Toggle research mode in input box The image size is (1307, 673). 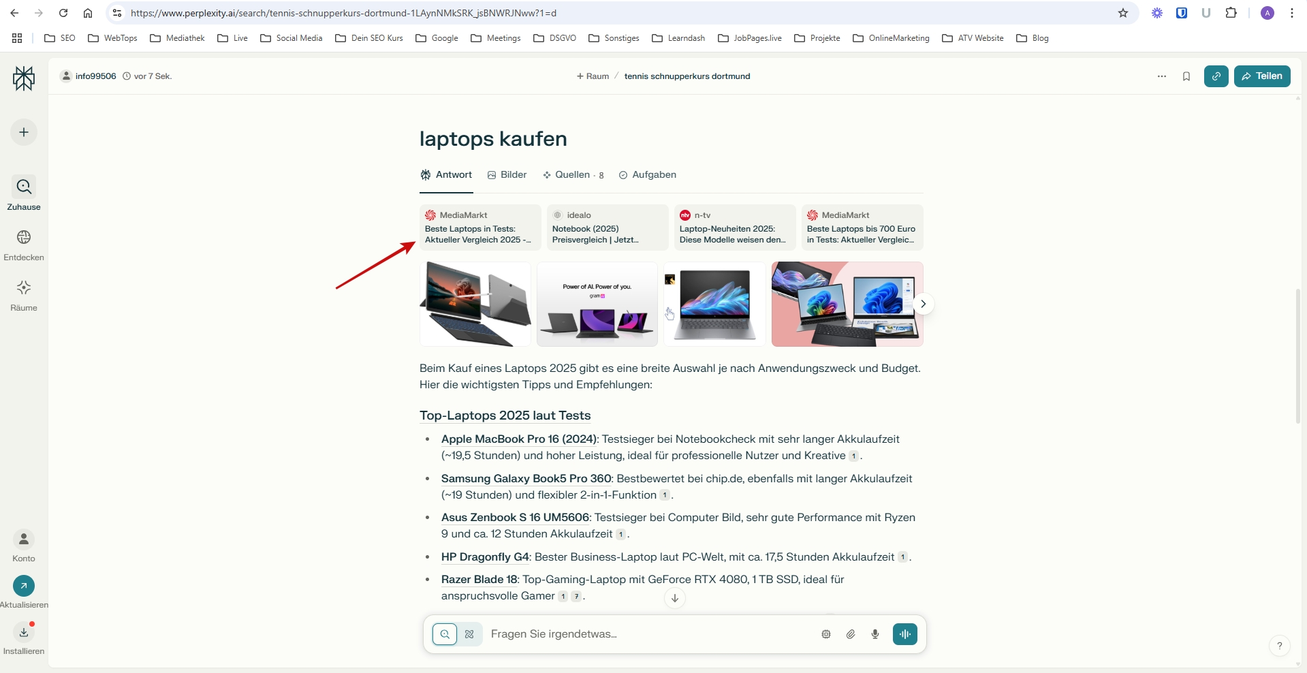(x=469, y=634)
